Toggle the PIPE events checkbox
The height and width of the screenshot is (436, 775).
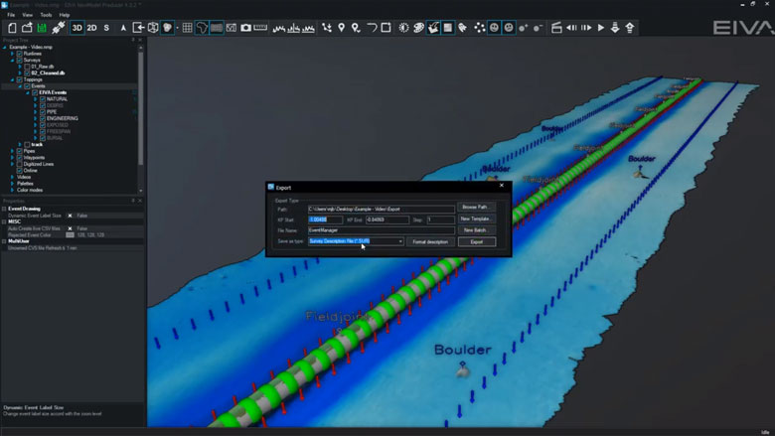42,112
